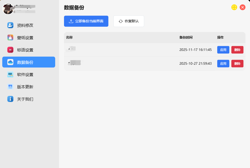Click the yellow fullscreen icon
This screenshot has height=168, width=250.
point(234,7)
